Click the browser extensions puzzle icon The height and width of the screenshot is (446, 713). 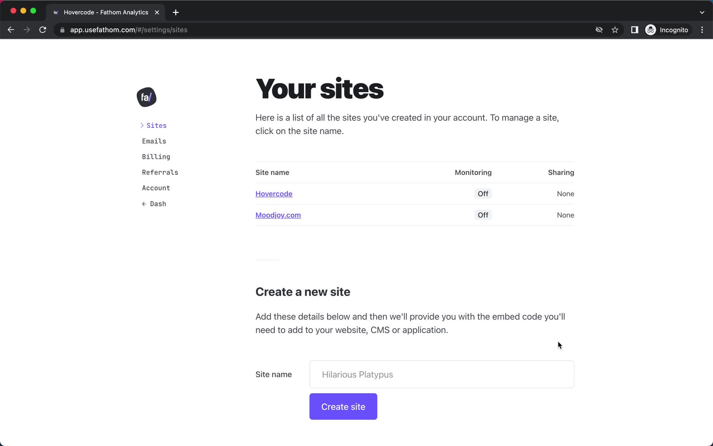[x=635, y=30]
